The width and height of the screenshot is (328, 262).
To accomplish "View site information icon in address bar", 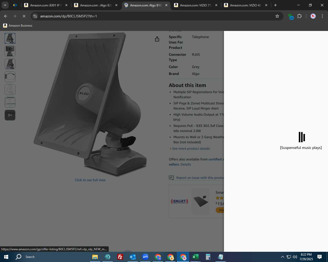I will 35,16.
